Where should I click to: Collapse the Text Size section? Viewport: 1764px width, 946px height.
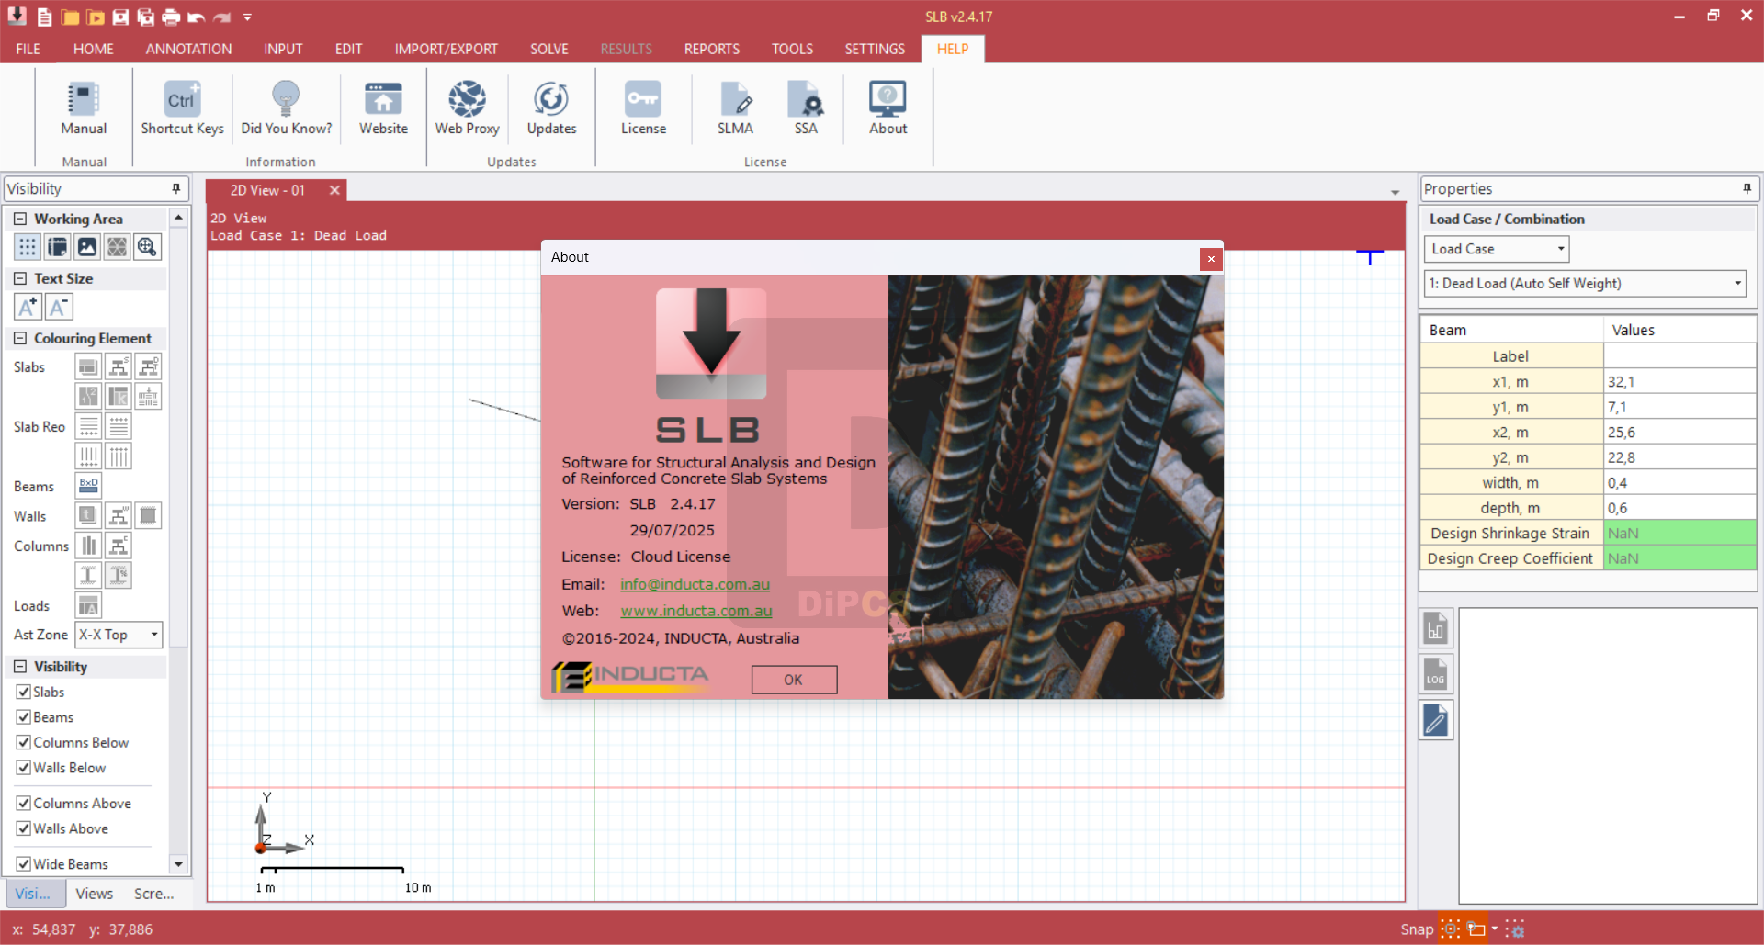pyautogui.click(x=20, y=278)
